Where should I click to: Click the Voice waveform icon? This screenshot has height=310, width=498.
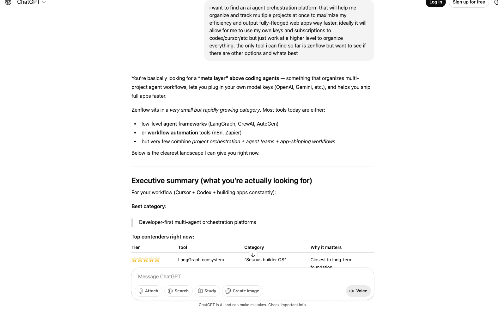[351, 291]
